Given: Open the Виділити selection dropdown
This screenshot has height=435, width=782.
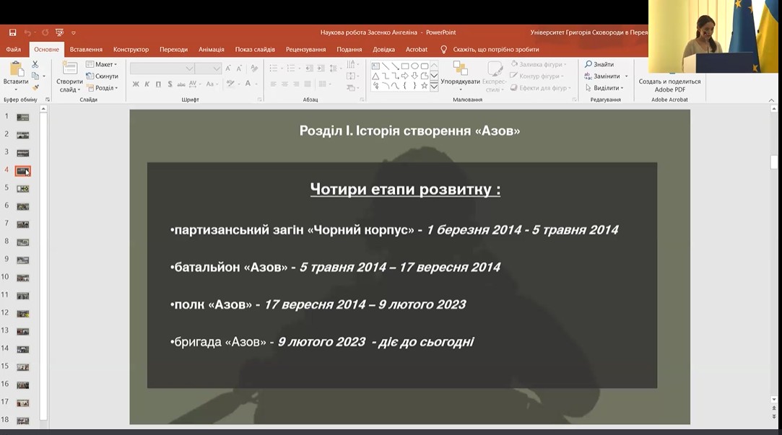Looking at the screenshot, I should [605, 88].
